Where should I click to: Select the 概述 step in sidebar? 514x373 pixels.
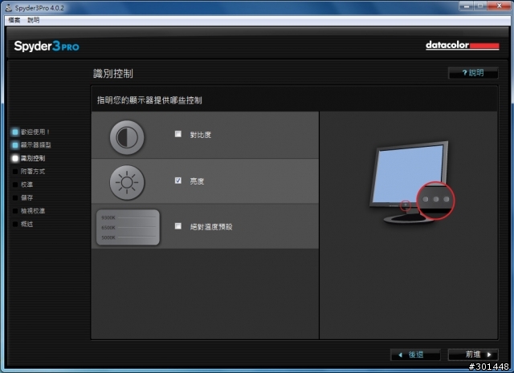click(x=22, y=225)
